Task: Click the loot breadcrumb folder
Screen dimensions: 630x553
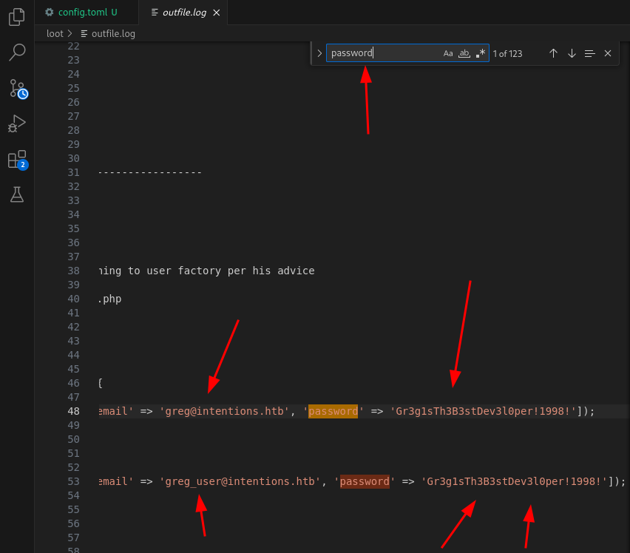Action: click(55, 33)
